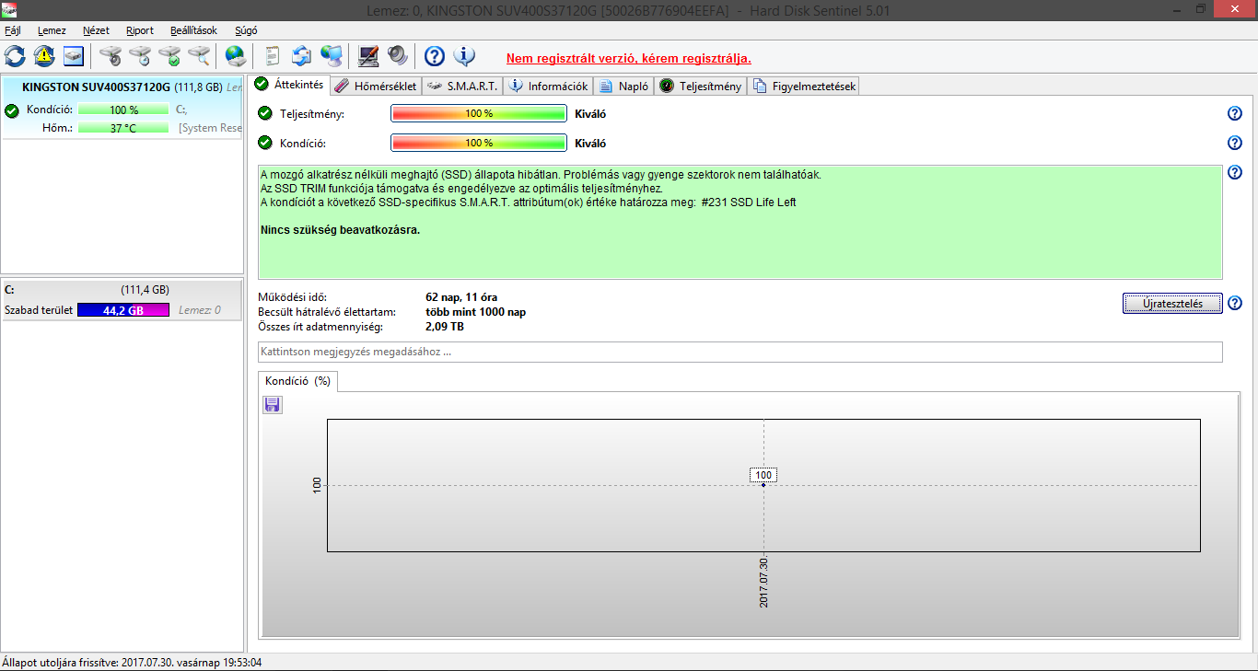Open the Figyelmeztetések tab
Viewport: 1258px width, 671px height.
point(804,87)
